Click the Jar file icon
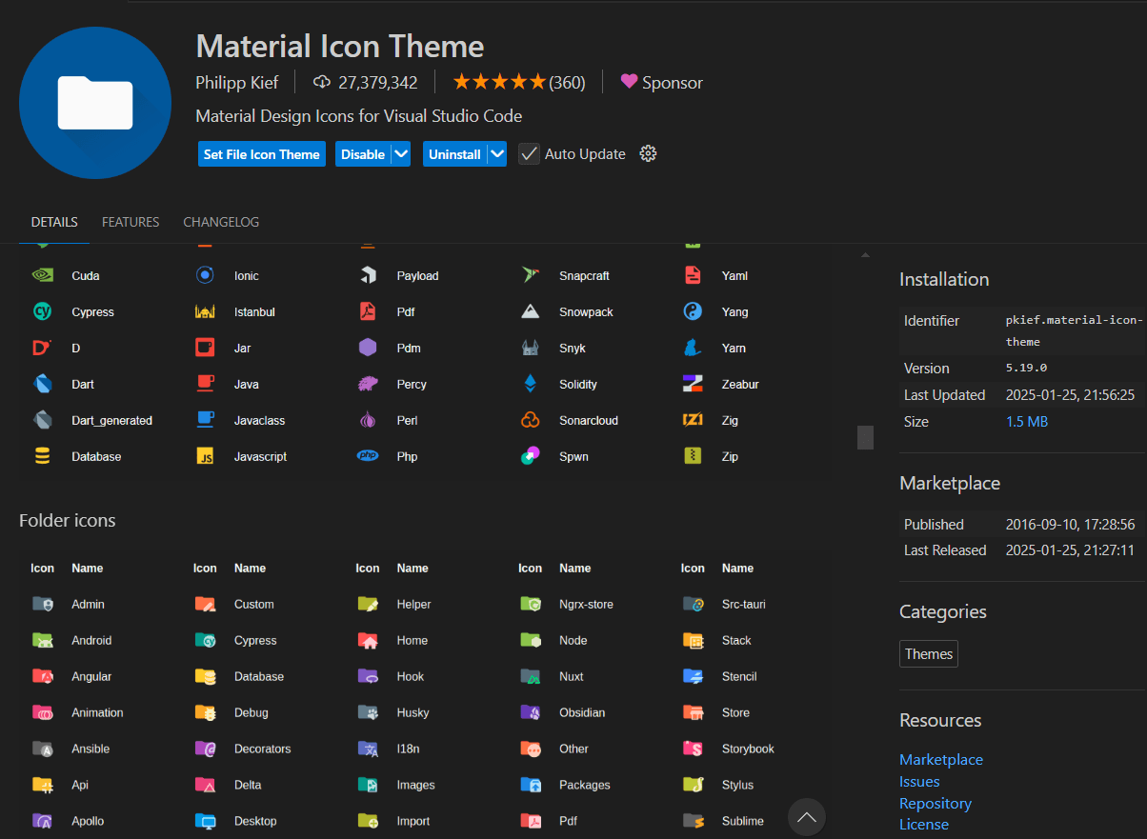Screen dimensions: 1147x839 tap(205, 348)
